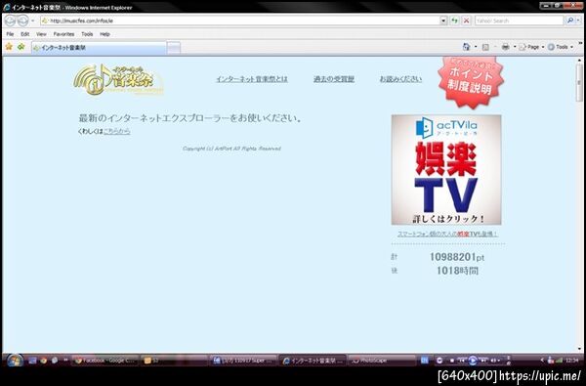586x386 pixels.
Task: Click the network signal tray icon
Action: [x=559, y=361]
